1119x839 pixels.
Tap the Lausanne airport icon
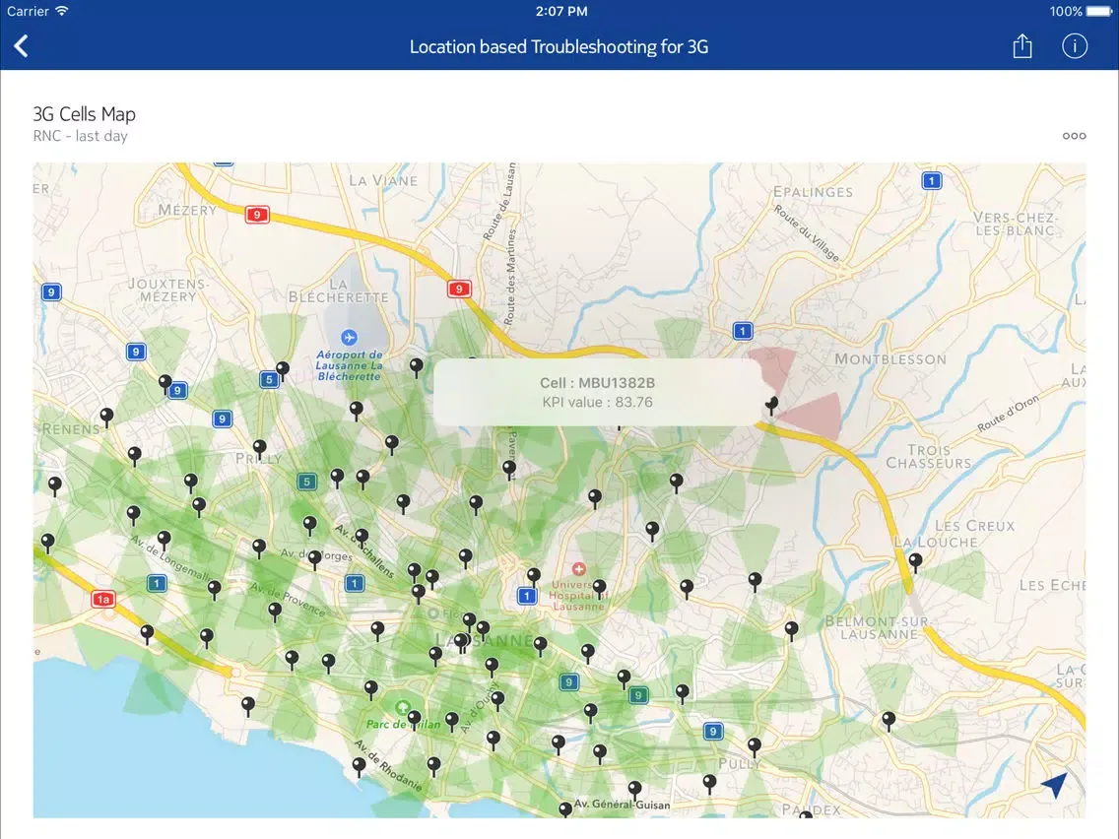[x=349, y=338]
